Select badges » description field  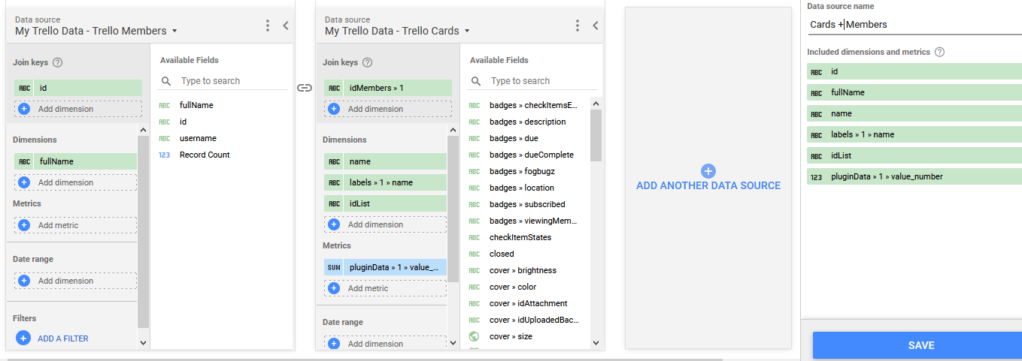click(x=528, y=122)
